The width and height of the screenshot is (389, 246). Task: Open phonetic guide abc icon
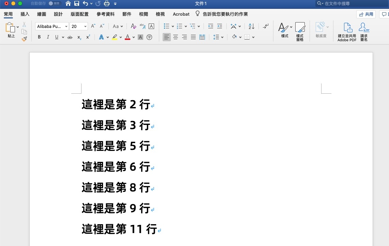143,26
